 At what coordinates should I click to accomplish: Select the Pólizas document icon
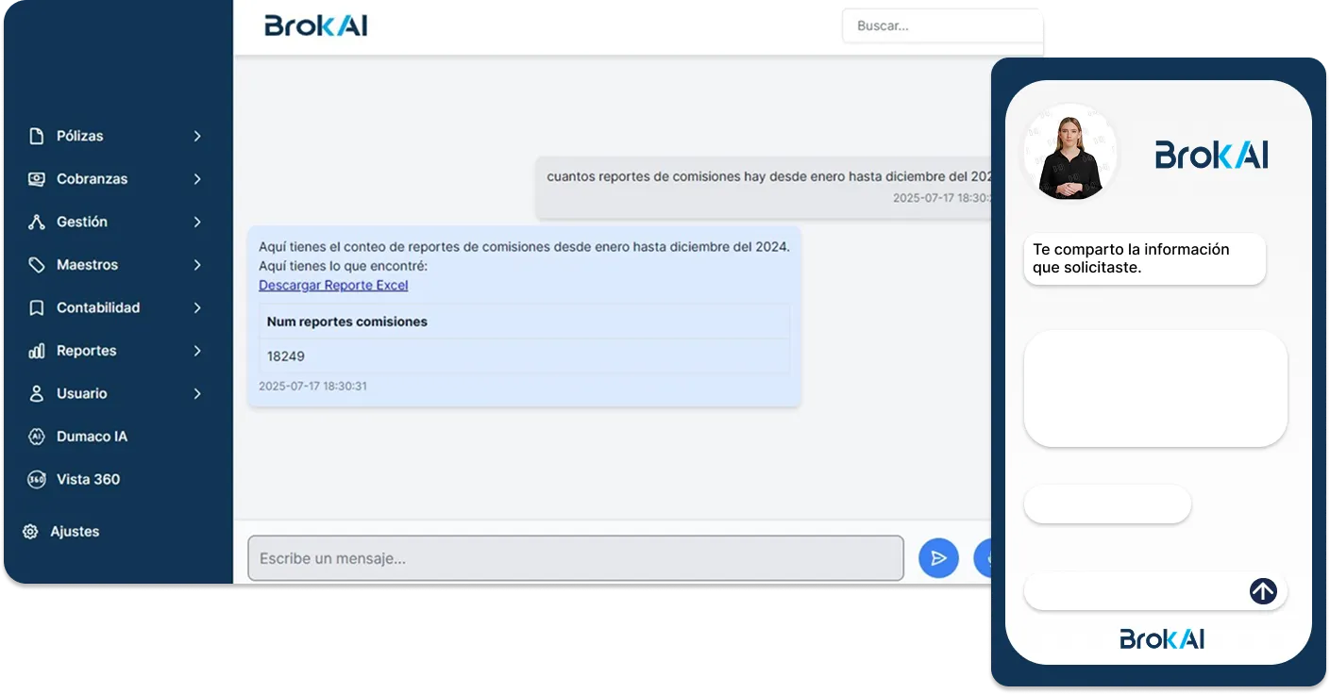(x=35, y=135)
